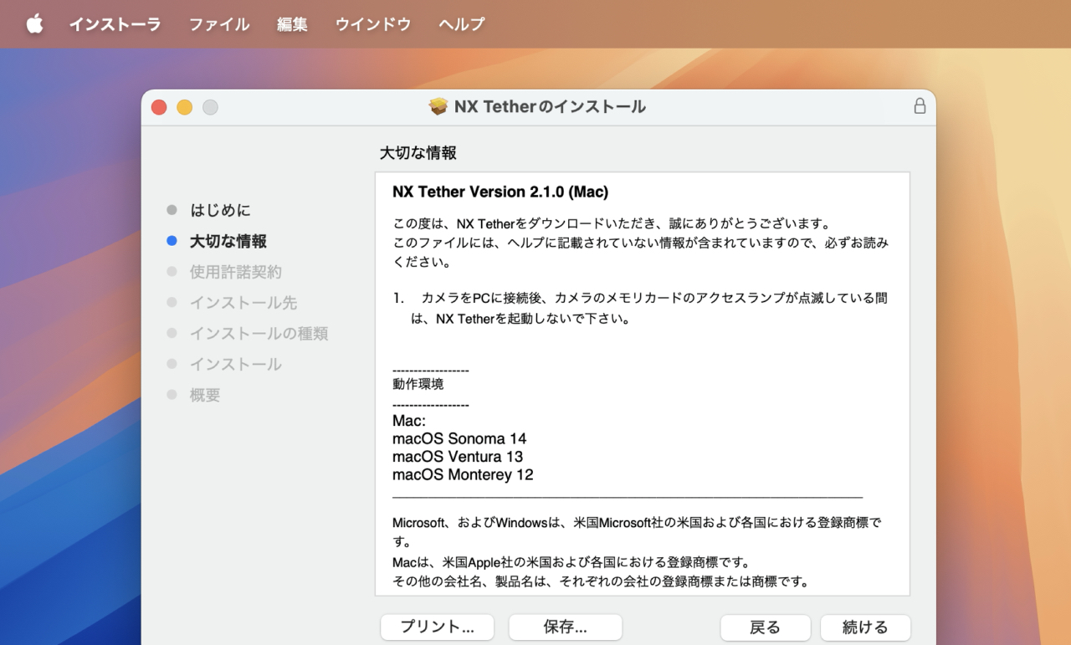Go back with the 戻る button

pyautogui.click(x=765, y=627)
